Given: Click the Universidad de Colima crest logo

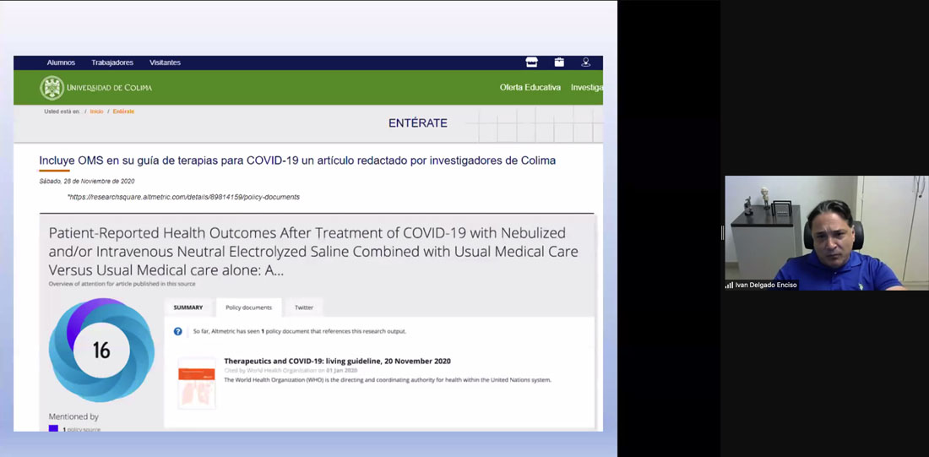Looking at the screenshot, I should click(x=52, y=88).
